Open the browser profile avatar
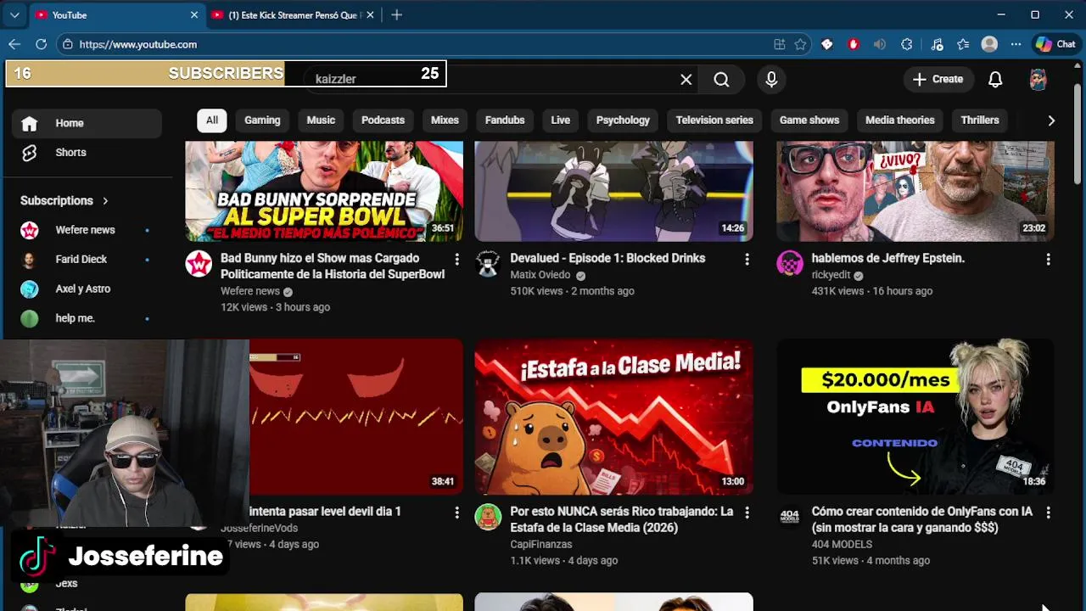Viewport: 1086px width, 611px height. (989, 44)
